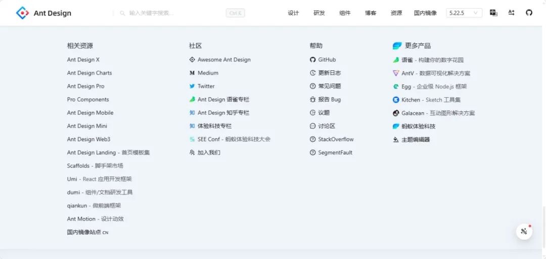Click the question icon beside 常见问题
Image resolution: width=546 pixels, height=259 pixels.
click(x=312, y=86)
